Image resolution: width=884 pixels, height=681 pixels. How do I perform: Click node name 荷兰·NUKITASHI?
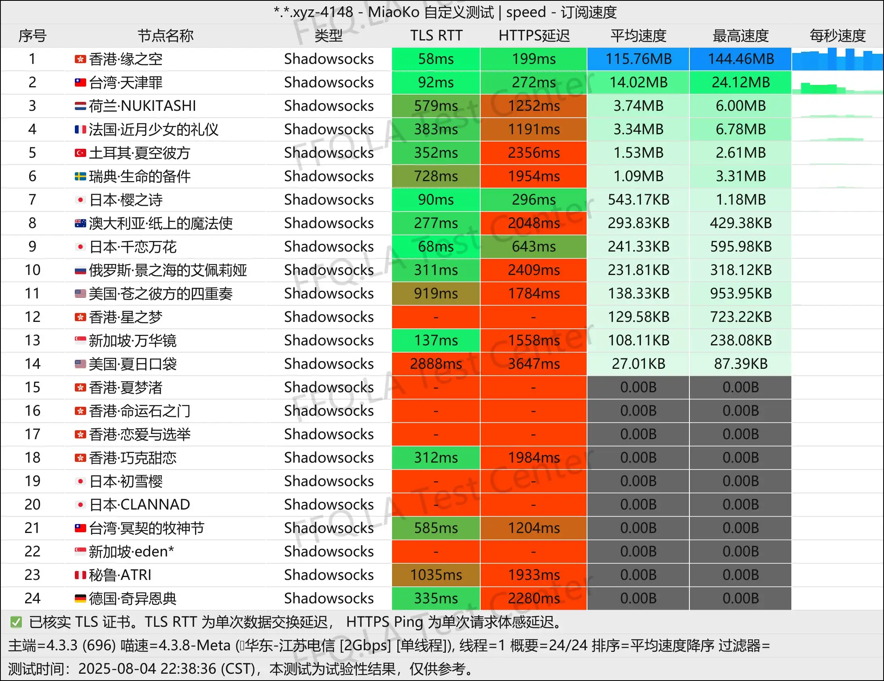pyautogui.click(x=142, y=106)
